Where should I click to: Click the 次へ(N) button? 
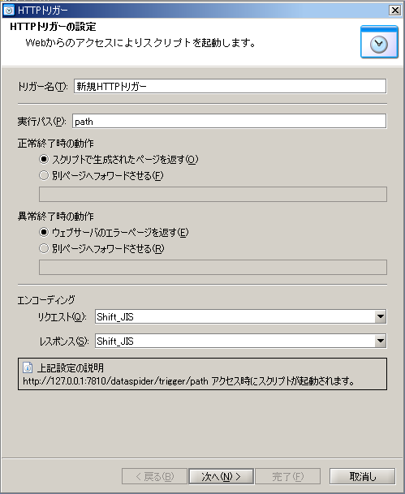point(221,476)
